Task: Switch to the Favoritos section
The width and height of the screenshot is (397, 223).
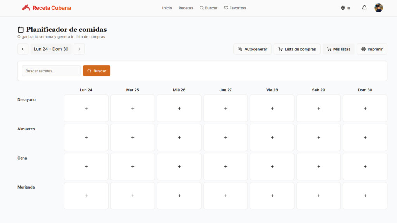Action: [x=235, y=7]
